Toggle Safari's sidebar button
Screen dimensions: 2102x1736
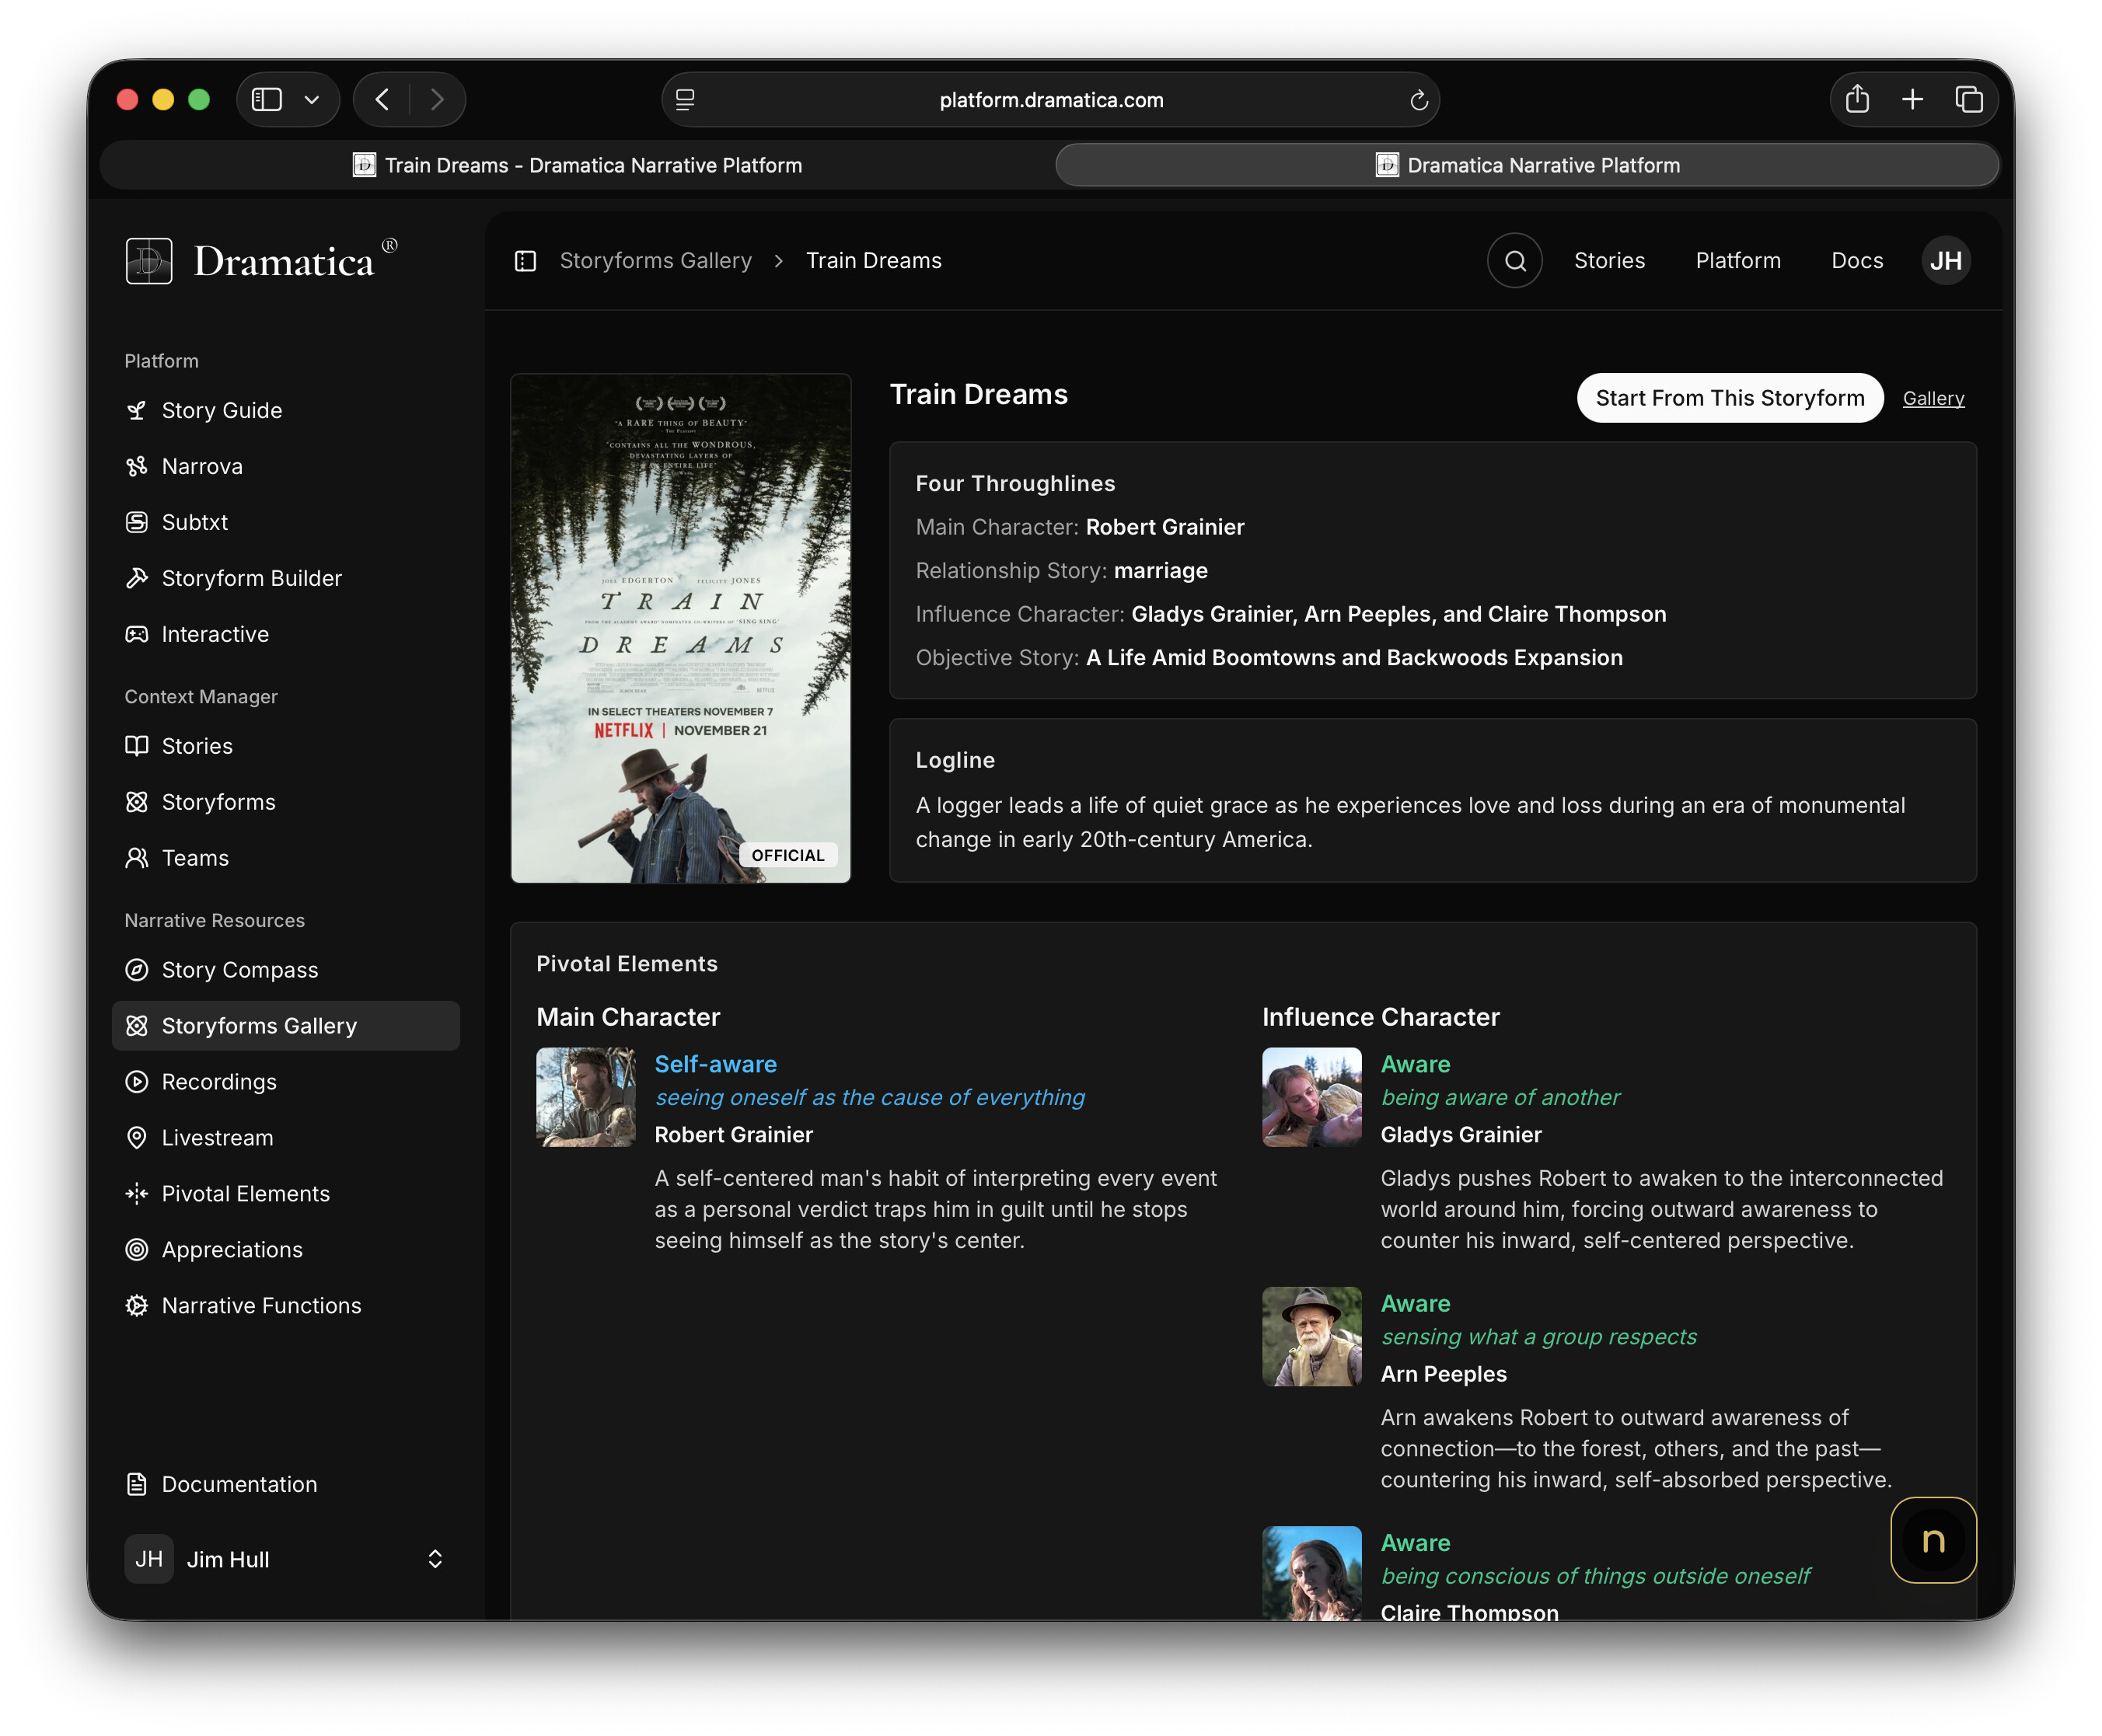(266, 99)
